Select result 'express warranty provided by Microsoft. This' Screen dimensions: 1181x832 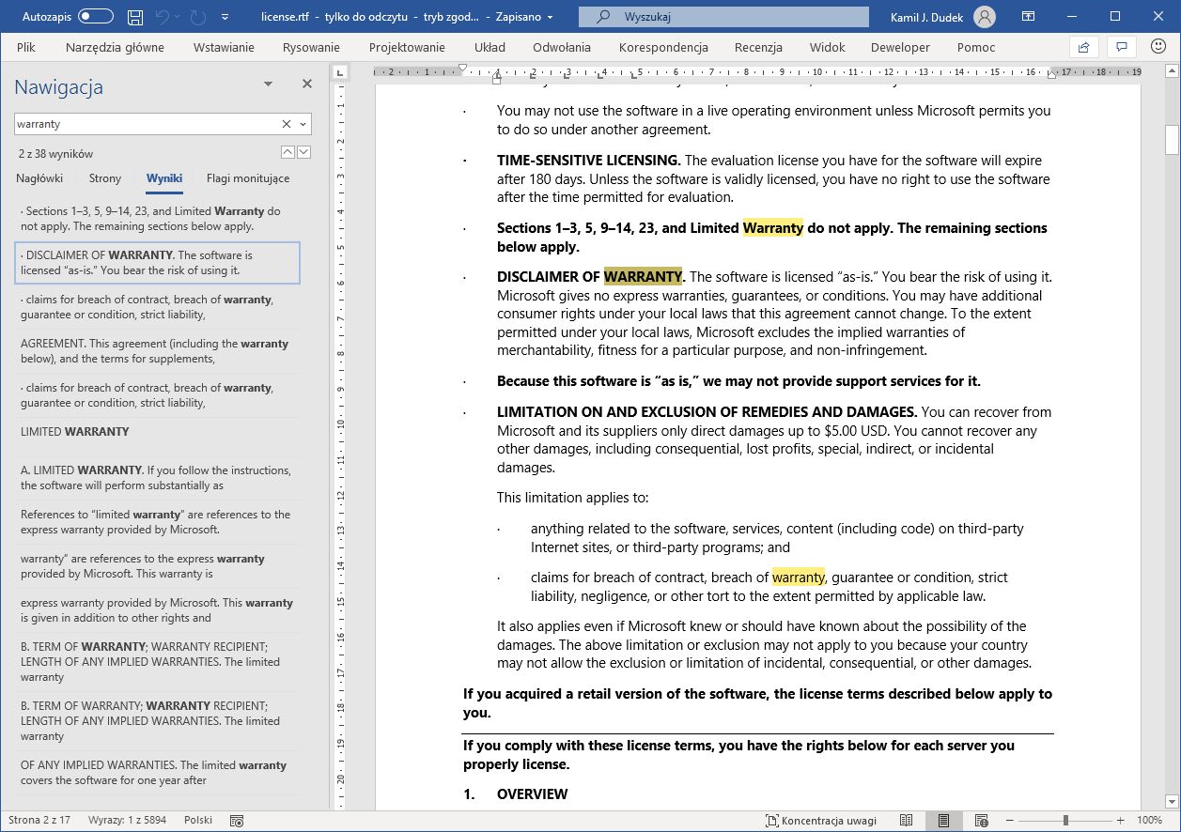point(158,610)
